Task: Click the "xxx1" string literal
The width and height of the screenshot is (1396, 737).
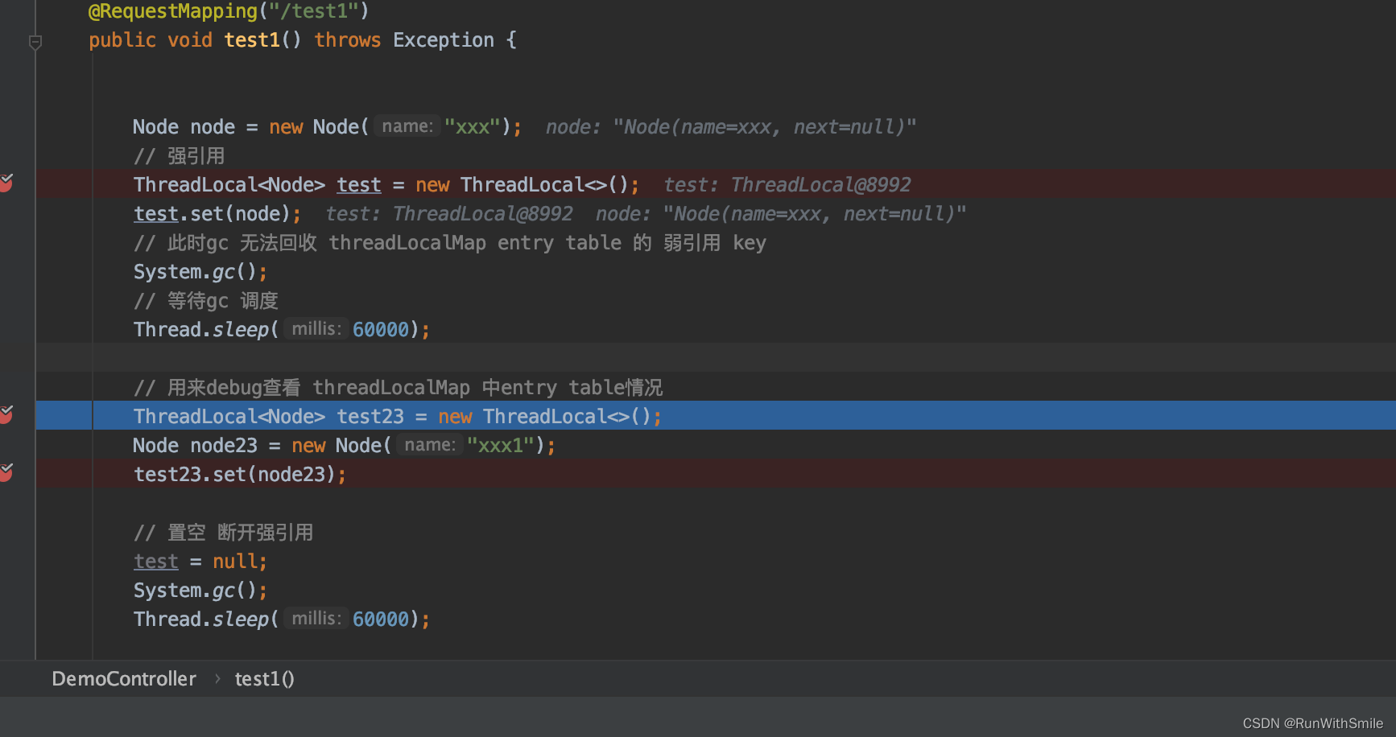Action: 501,446
